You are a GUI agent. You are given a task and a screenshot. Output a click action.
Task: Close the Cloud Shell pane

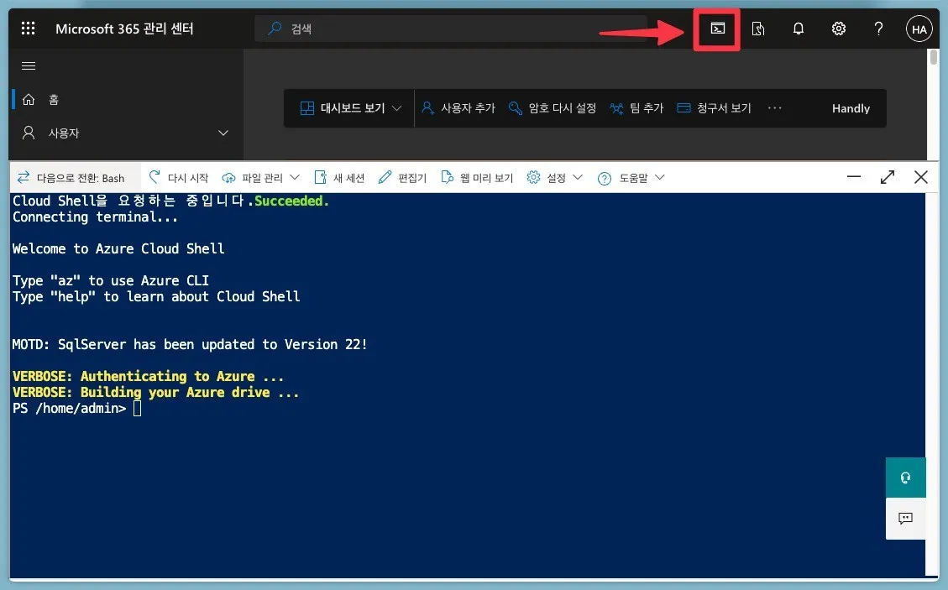[x=921, y=177]
